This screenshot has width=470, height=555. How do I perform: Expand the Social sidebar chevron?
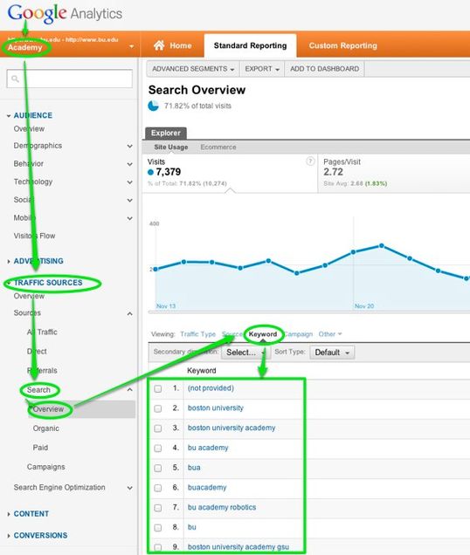pyautogui.click(x=129, y=200)
